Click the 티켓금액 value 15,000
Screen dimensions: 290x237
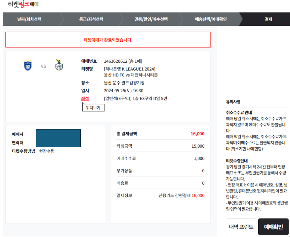tap(198, 146)
